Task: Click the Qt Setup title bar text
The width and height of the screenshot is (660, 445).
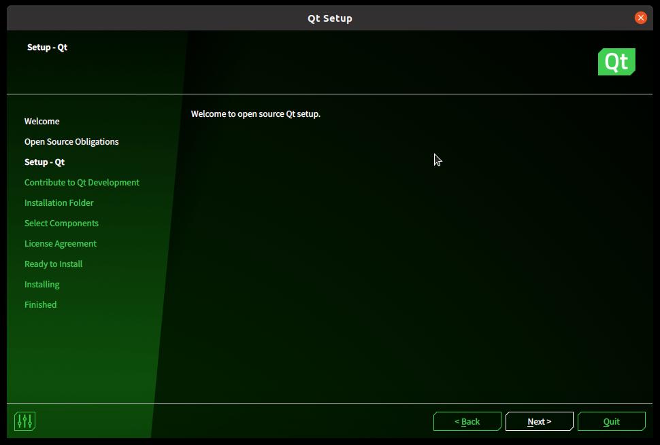Action: coord(330,18)
